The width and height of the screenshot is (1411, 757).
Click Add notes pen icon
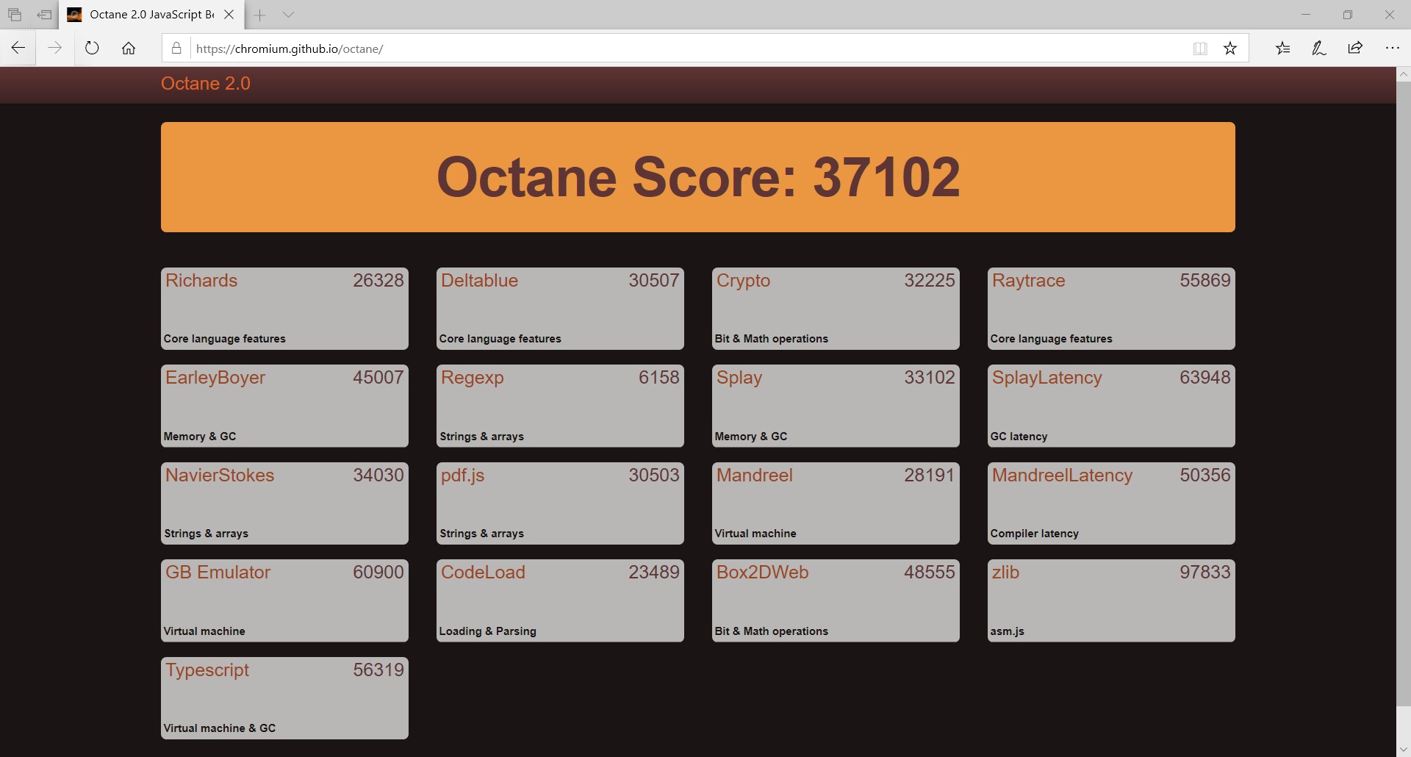pyautogui.click(x=1319, y=49)
